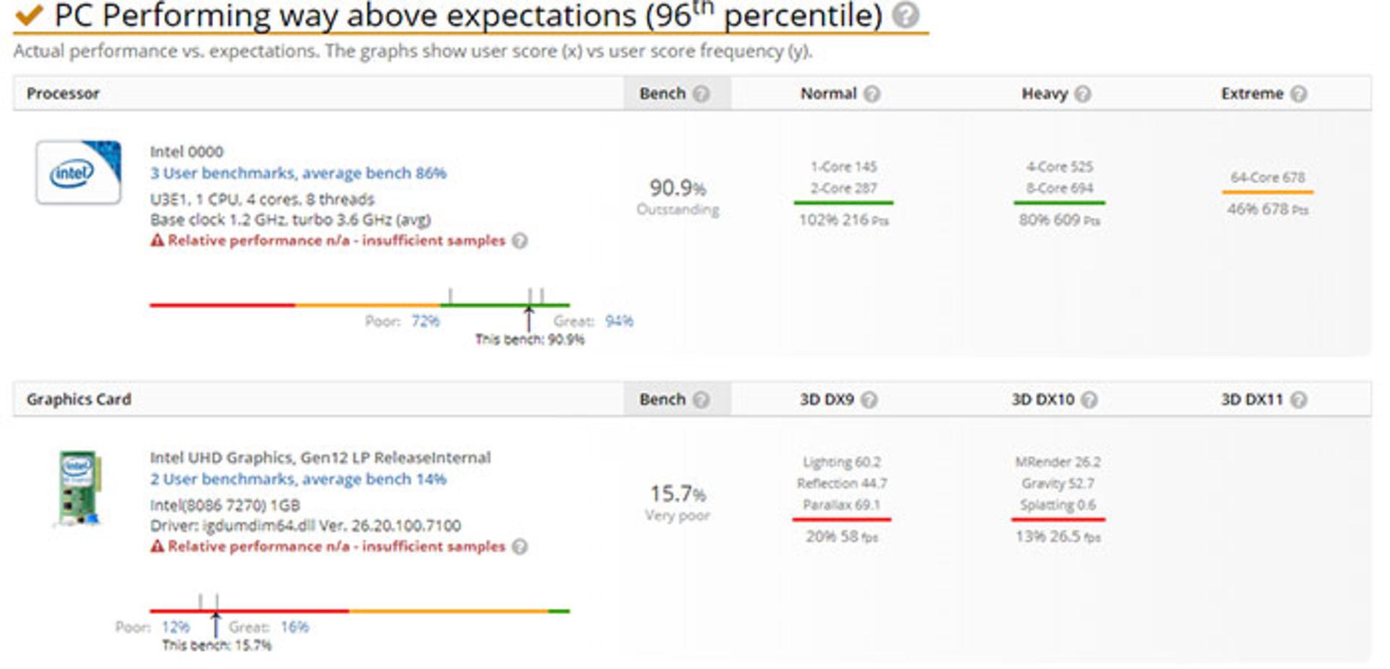Viewport: 1390px width, 669px height.
Task: Click help icon beside percentile headline
Action: click(x=905, y=14)
